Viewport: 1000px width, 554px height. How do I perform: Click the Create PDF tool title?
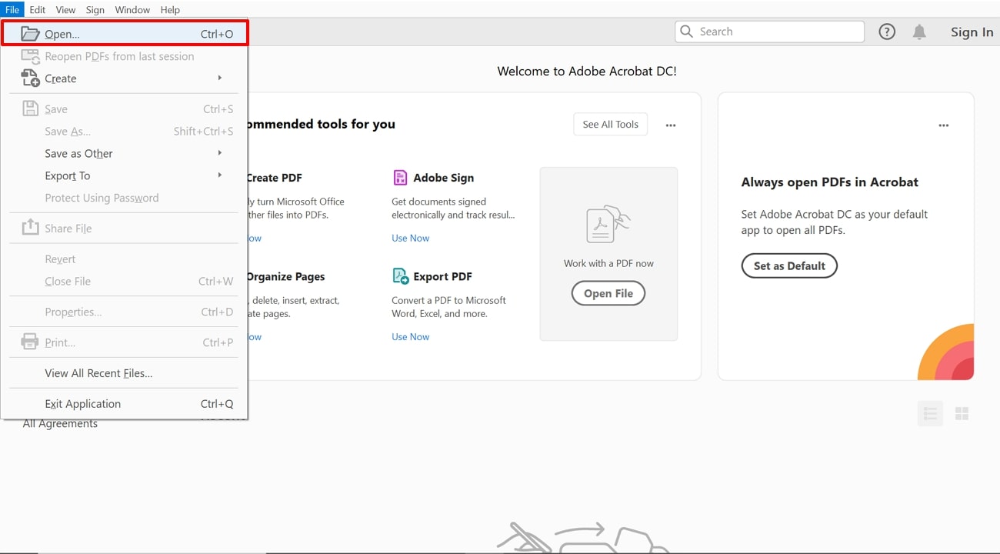tap(274, 178)
